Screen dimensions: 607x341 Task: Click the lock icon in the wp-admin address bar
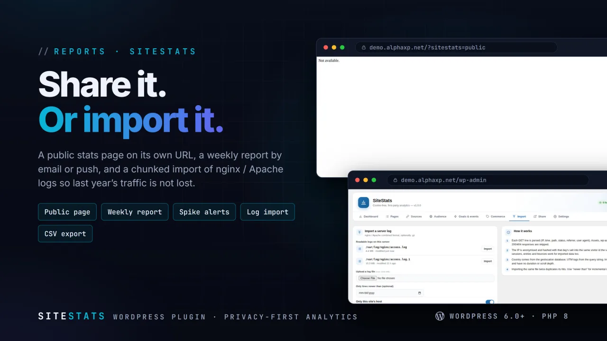pos(395,180)
